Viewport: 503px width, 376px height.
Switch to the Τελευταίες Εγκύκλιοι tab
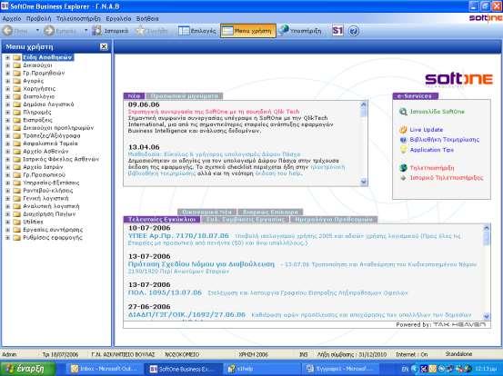(162, 220)
